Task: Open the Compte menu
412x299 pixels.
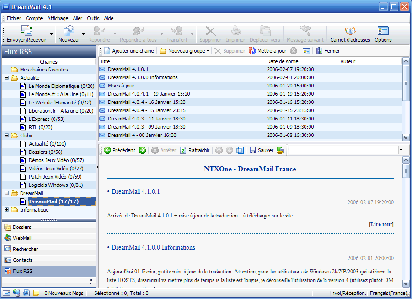Action: pos(34,18)
